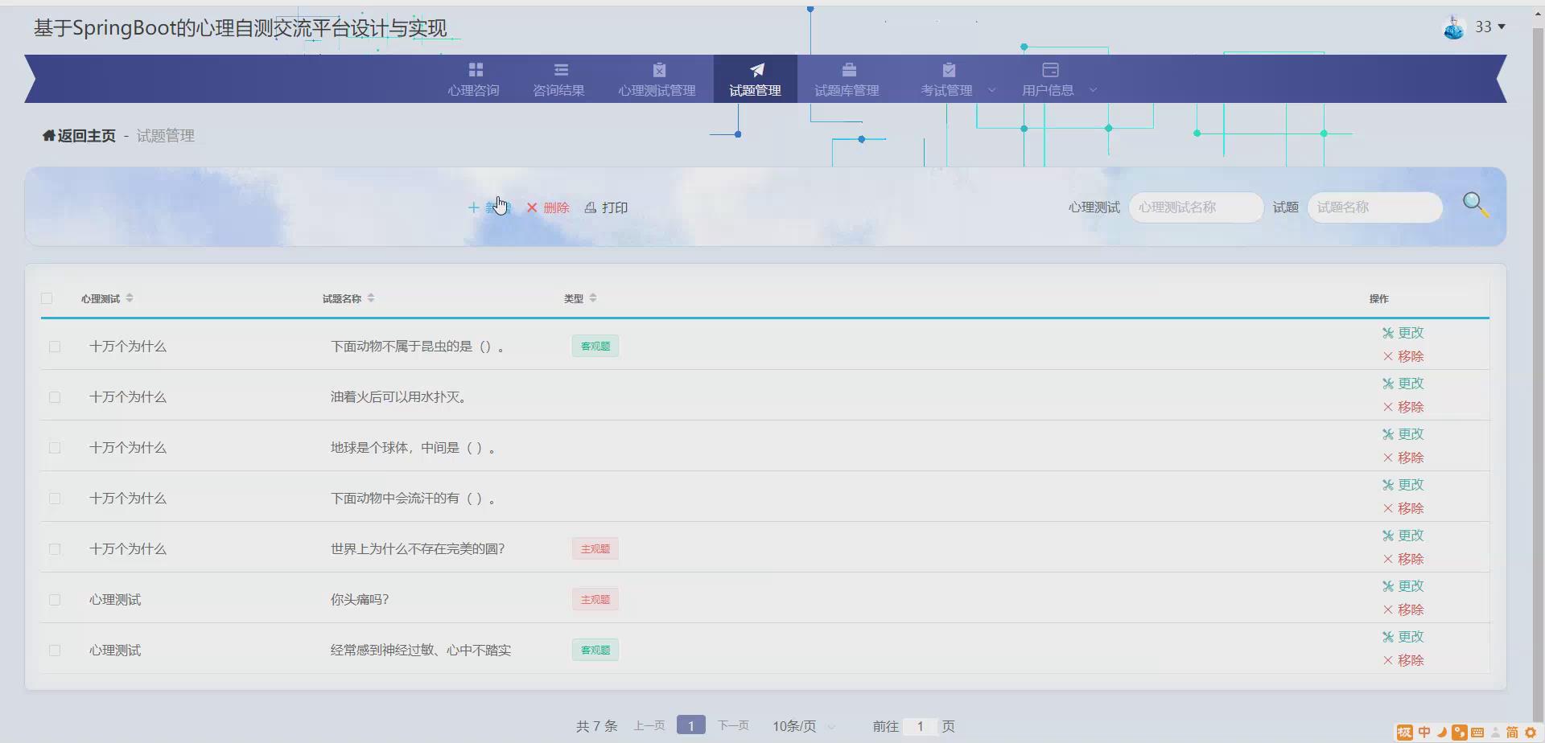Click the plus icon to 新增 a question

pyautogui.click(x=474, y=207)
